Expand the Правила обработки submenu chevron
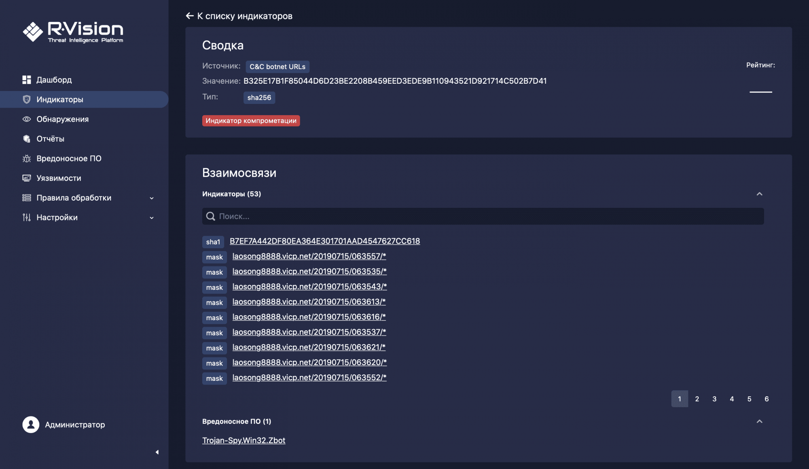 (152, 198)
